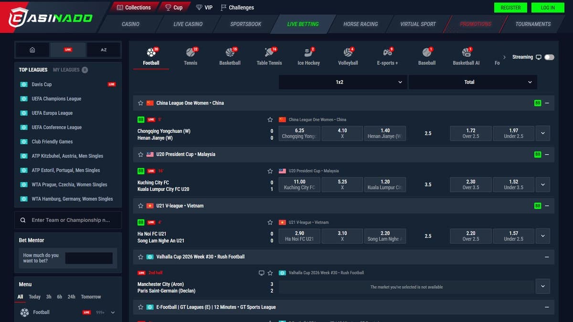573x322 pixels.
Task: Favorite the Chongqing Yongchuan match star
Action: [x=270, y=120]
